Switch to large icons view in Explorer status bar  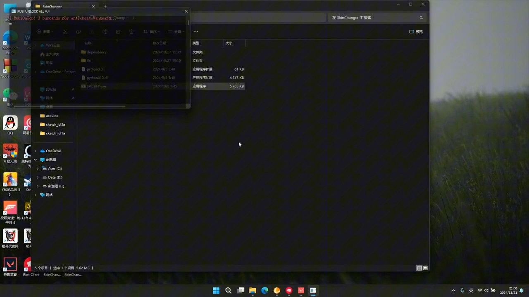(425, 268)
